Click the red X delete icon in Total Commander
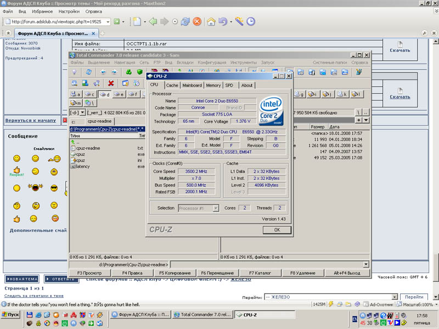Screen dimensions: 439x329 (x=111, y=83)
